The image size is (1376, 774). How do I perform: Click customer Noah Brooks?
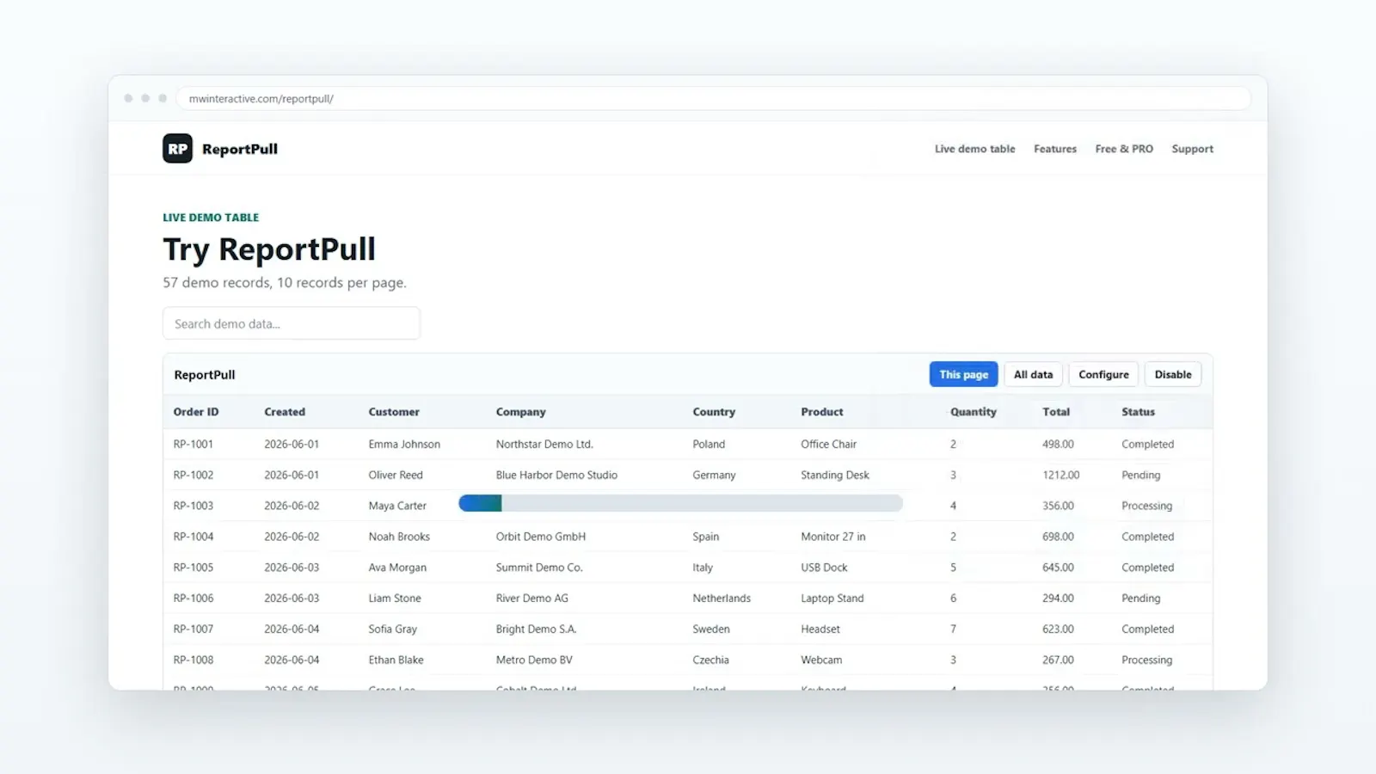click(399, 537)
